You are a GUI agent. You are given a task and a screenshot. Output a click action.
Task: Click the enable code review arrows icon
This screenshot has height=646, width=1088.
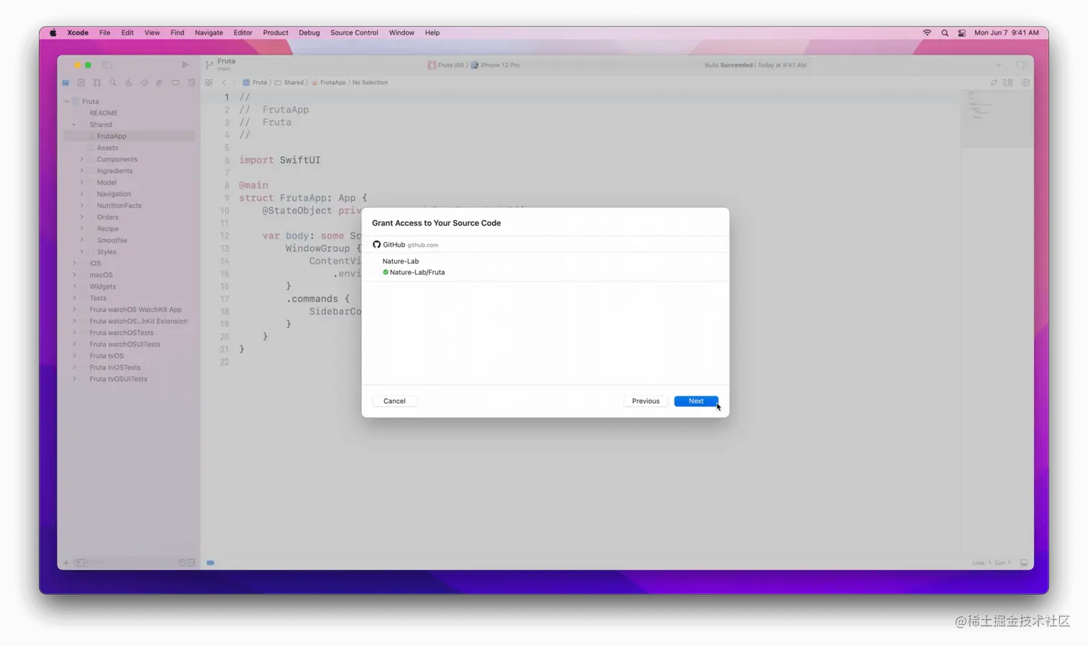click(x=994, y=83)
